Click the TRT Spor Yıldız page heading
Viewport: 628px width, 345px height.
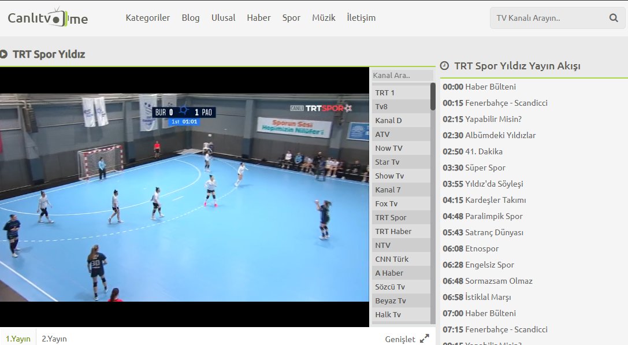[x=49, y=54]
